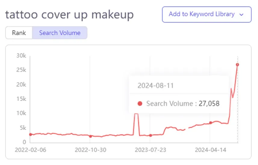Viewport: 258px width, 165px height.
Task: Open Add to Keyword Library dropdown
Action: pyautogui.click(x=207, y=14)
